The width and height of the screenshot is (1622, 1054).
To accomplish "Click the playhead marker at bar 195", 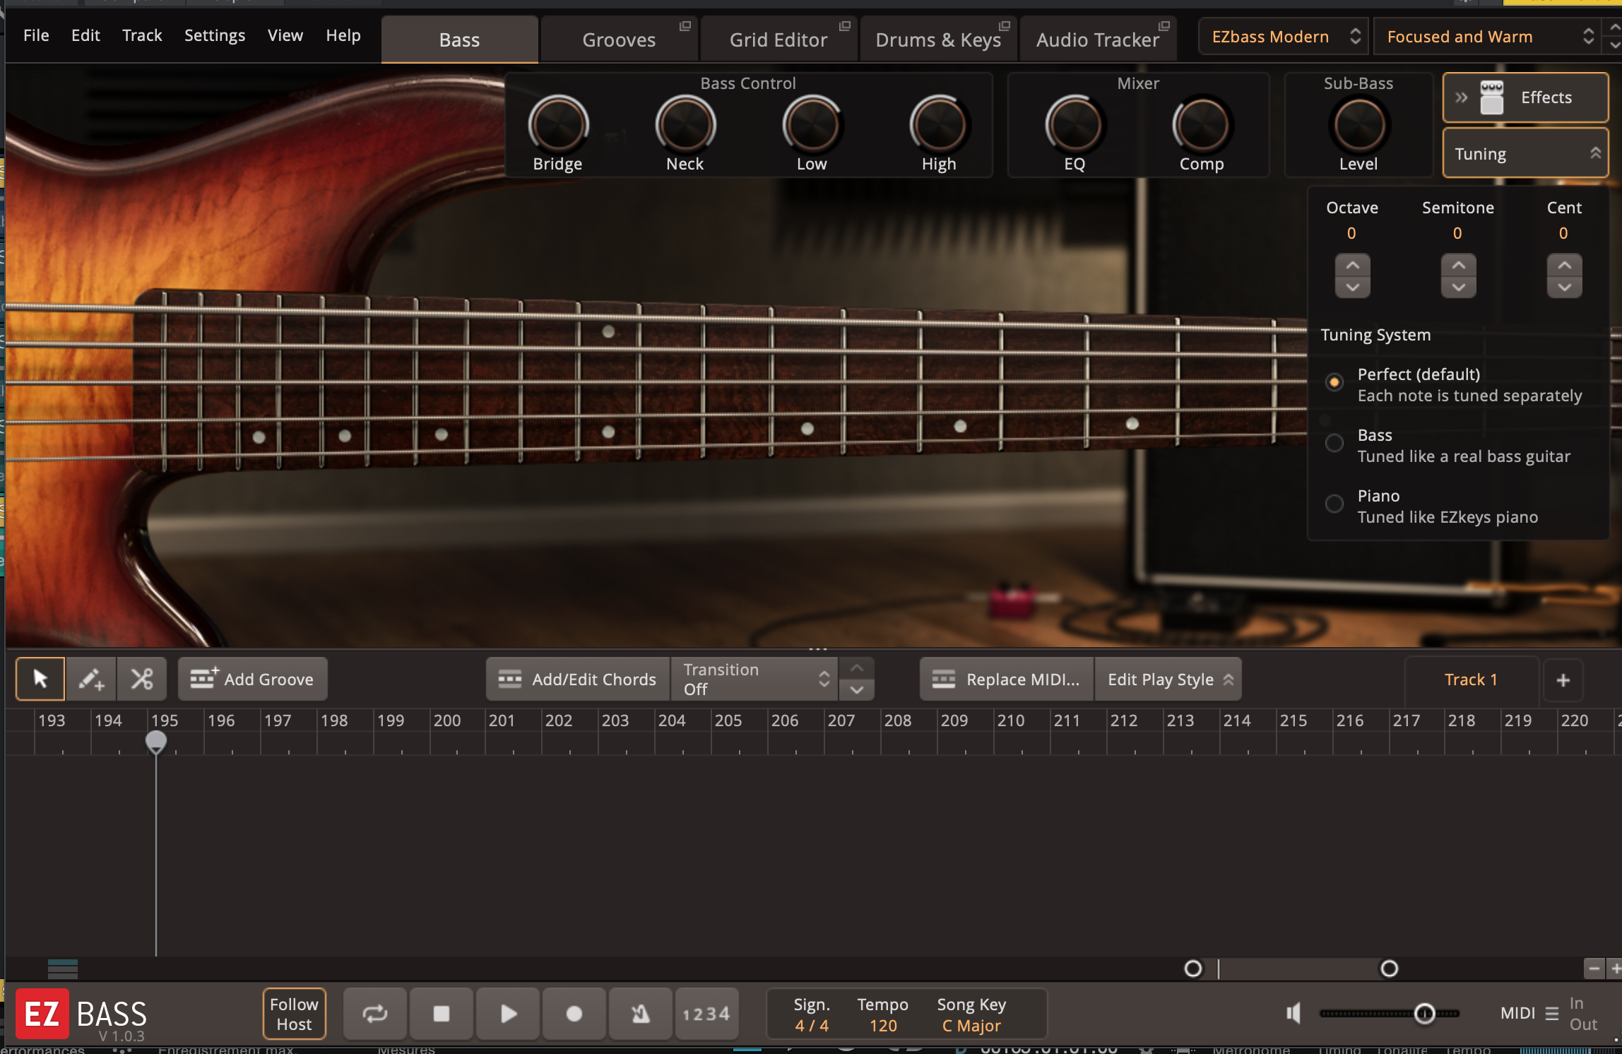I will (155, 742).
